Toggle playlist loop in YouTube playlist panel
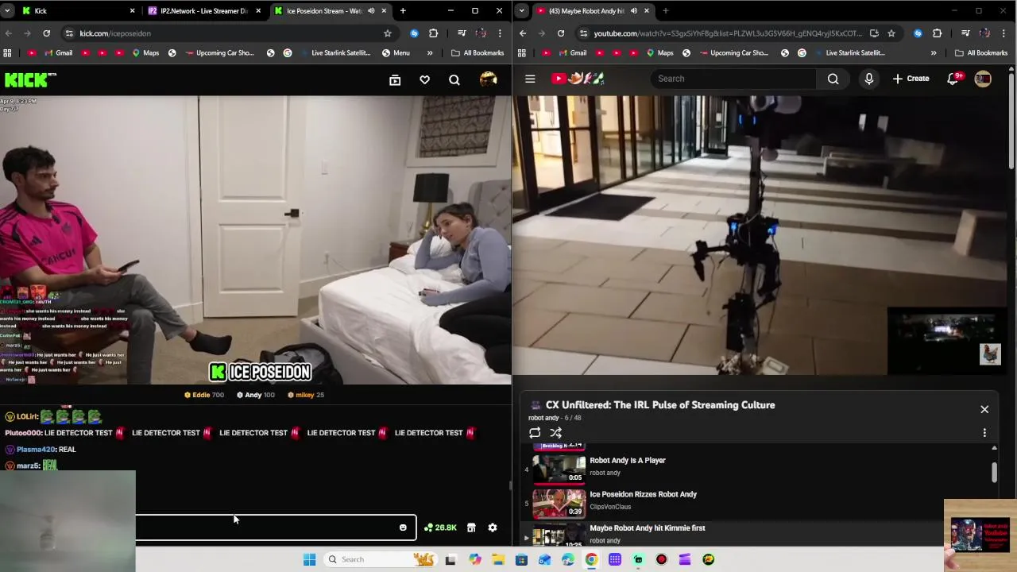Screen dimensions: 1017x572 tap(535, 433)
